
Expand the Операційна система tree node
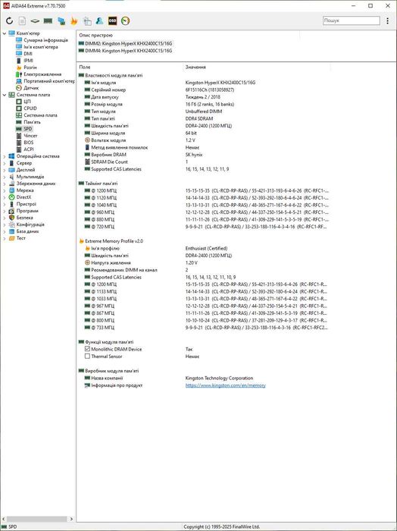pos(5,156)
